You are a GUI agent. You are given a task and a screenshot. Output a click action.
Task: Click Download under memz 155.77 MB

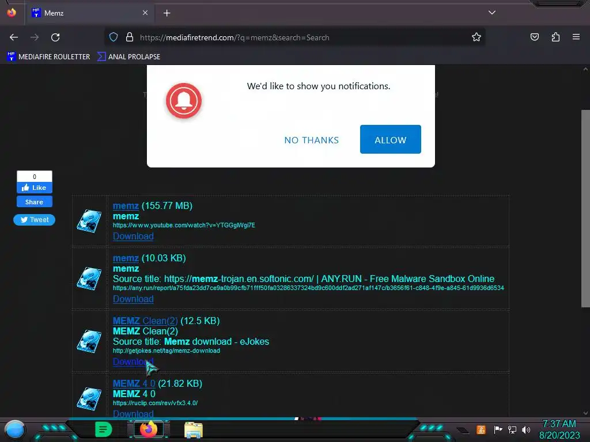tap(133, 236)
